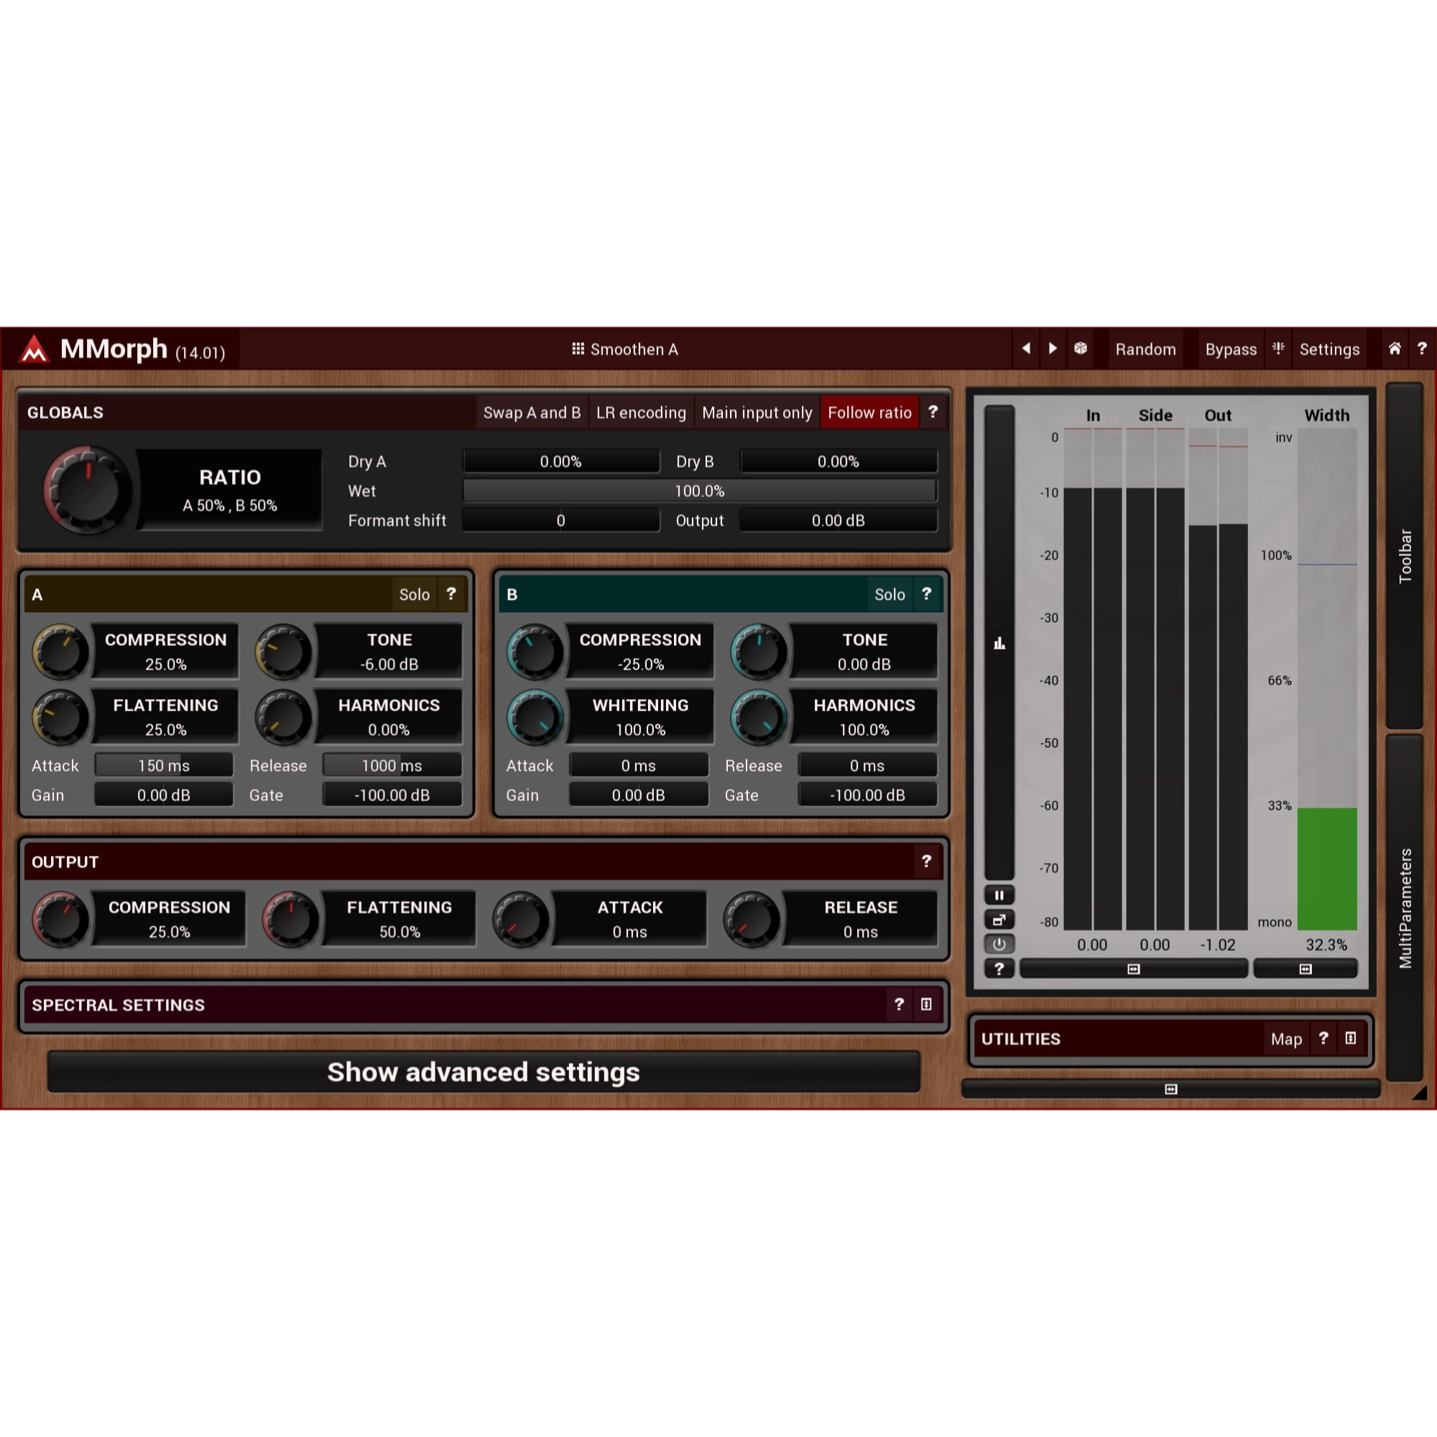Toggle plugin Bypass
Viewport: 1437px width, 1437px height.
(x=1230, y=349)
